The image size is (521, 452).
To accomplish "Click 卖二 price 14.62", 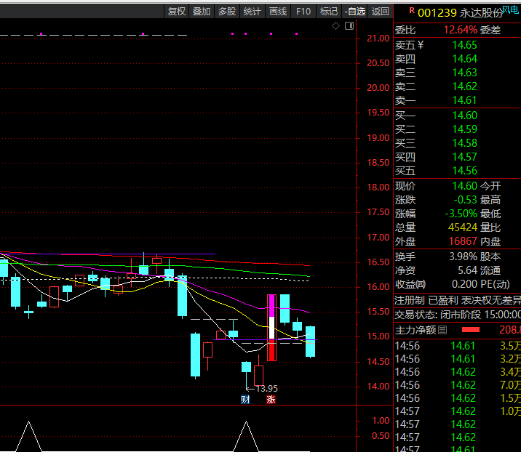I will tap(464, 86).
